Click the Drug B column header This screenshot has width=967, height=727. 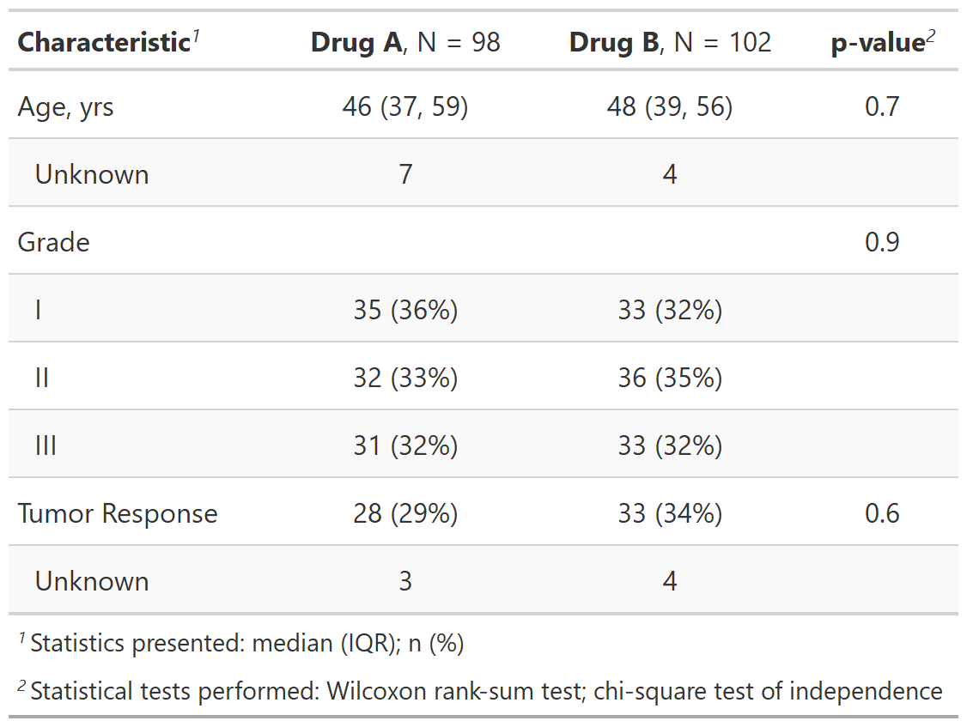pyautogui.click(x=670, y=42)
